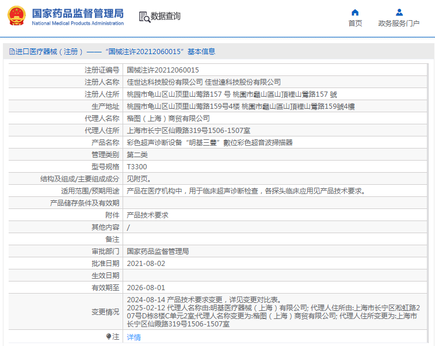Viewport: 435px width, 346px height.
Task: Click the 首页 home icon
Action: 355,13
